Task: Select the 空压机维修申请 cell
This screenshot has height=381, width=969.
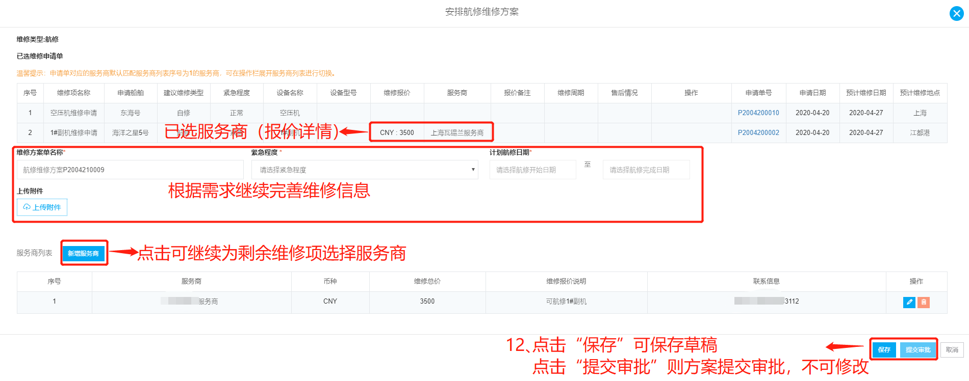Action: point(74,113)
